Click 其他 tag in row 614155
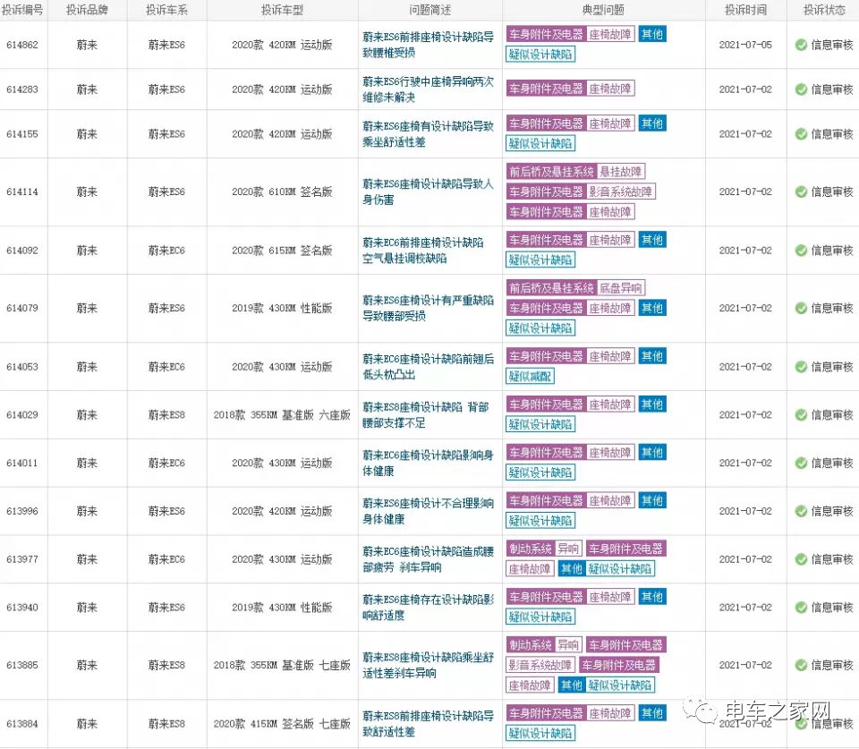This screenshot has height=749, width=859. (x=652, y=123)
